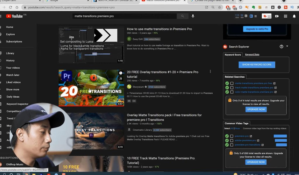Click Upgrade Now under Related Searches
This screenshot has width=299, height=175.
point(256,109)
